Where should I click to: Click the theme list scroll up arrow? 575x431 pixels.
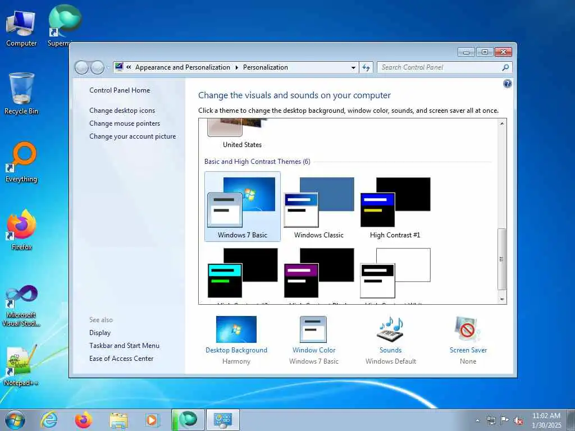coord(502,123)
